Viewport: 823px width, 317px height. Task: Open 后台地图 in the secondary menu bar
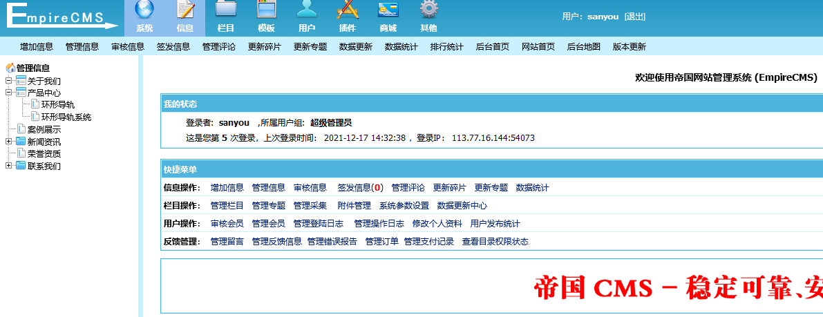tap(584, 47)
